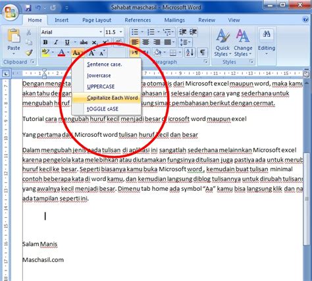
Task: Center the text
Action: tap(145, 42)
